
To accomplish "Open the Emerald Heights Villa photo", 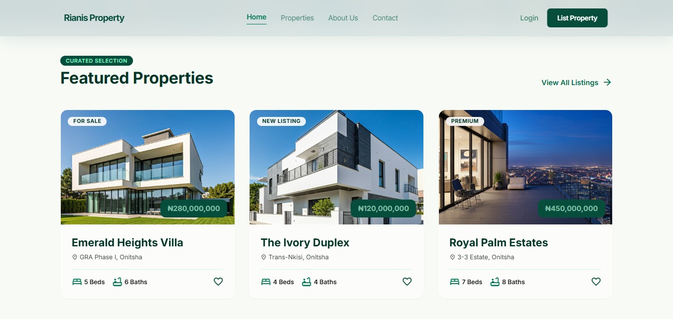I will [147, 167].
